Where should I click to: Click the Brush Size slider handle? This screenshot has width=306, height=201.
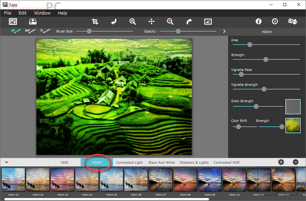tap(89, 31)
